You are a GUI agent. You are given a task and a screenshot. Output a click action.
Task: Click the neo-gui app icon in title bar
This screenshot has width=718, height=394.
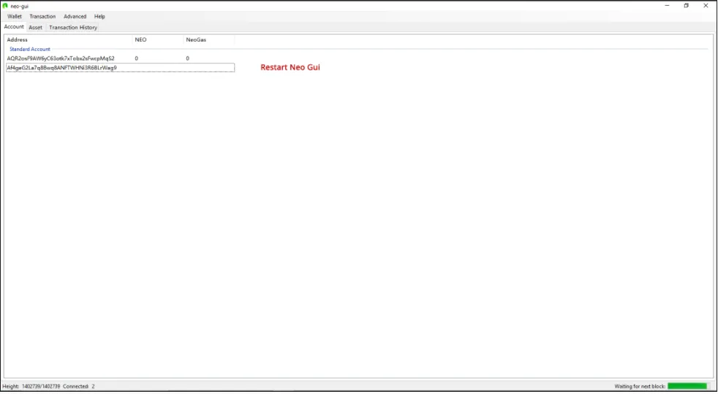point(6,6)
